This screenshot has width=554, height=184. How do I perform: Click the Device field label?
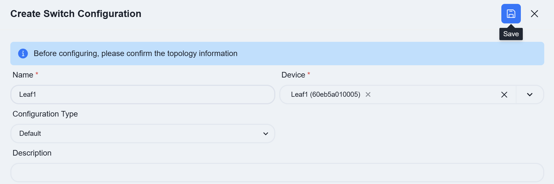point(293,75)
